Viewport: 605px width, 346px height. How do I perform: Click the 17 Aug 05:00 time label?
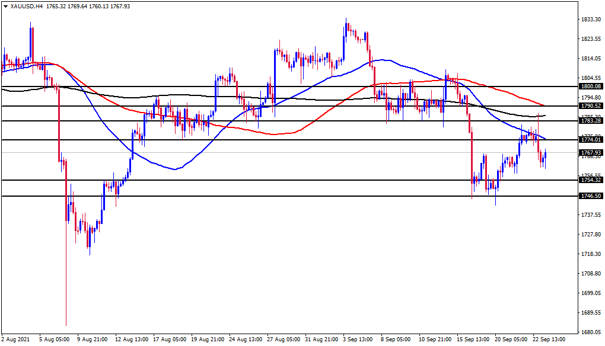click(x=170, y=339)
